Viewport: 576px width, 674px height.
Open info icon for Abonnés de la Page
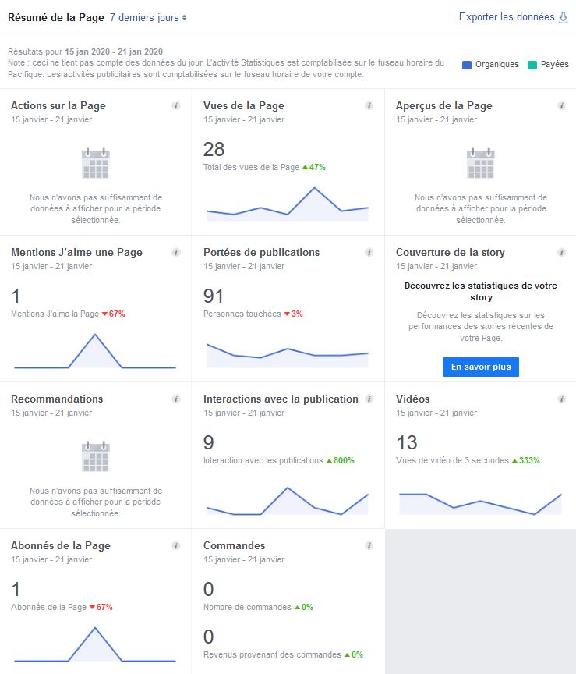pyautogui.click(x=176, y=545)
